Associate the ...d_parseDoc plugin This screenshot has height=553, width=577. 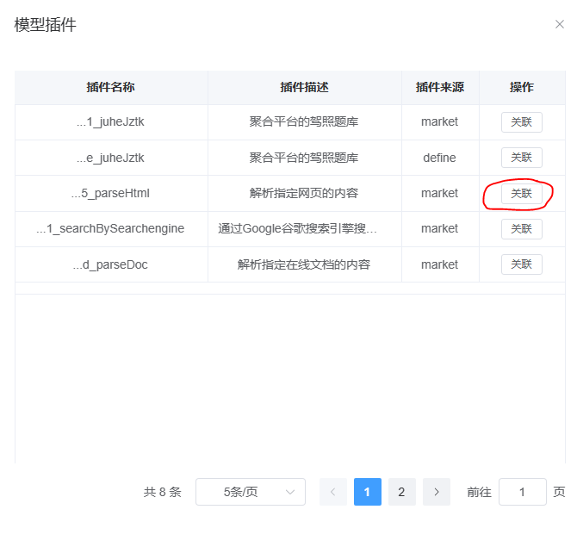[521, 264]
